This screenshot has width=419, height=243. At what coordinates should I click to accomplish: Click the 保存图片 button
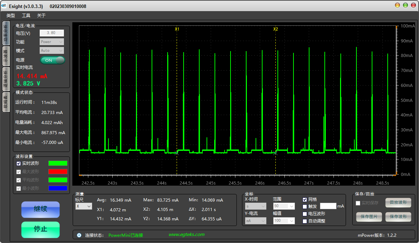coord(369,217)
